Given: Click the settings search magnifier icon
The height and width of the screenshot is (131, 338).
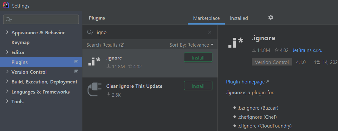Looking at the screenshot, I should [9, 20].
